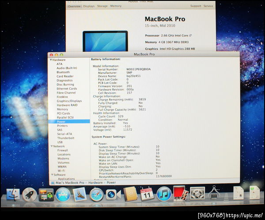Select Thunderbolt in the sidebar
This screenshot has height=220, width=265.
coord(66,138)
